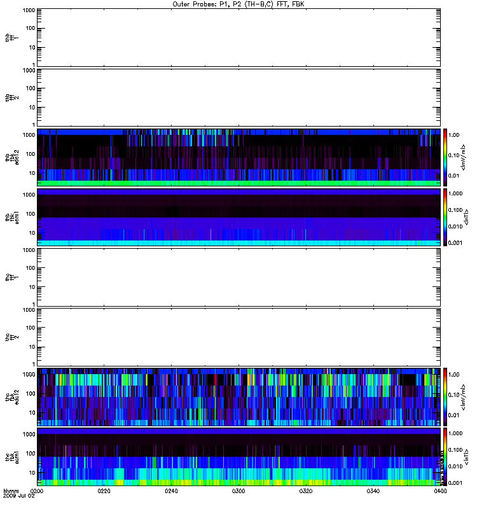The width and height of the screenshot is (477, 509).
Task: Click the "0.10" value on thc edc12 color bar
Action: (453, 394)
